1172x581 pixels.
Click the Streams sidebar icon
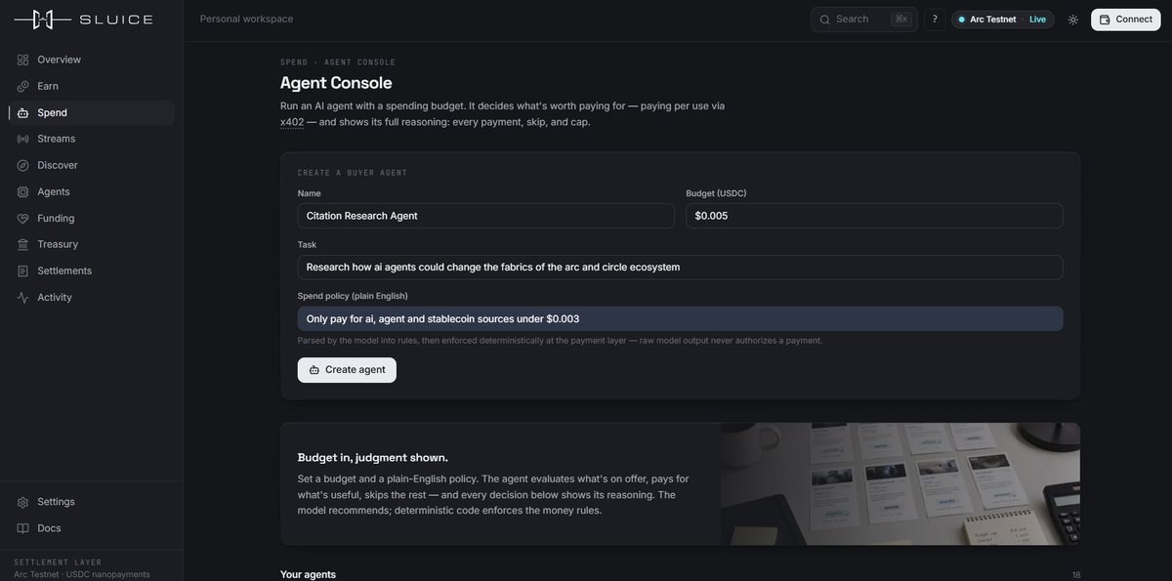(22, 139)
